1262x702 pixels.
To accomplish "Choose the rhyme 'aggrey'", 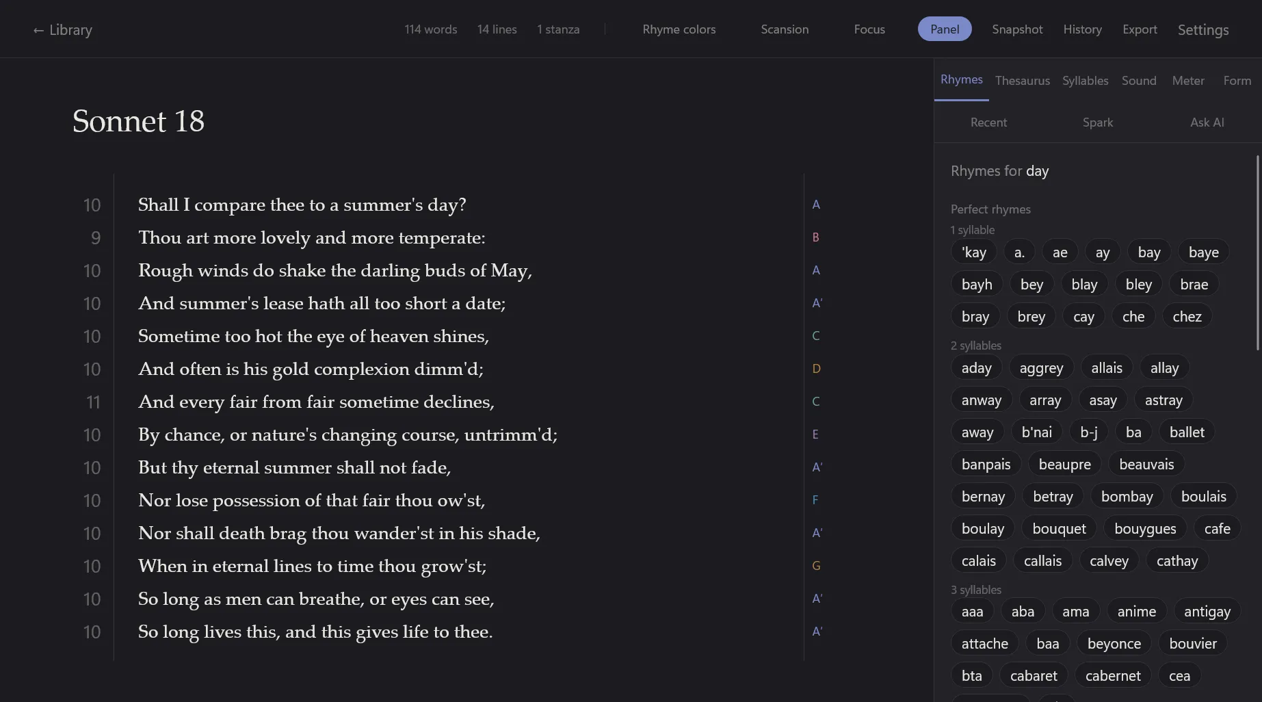I will click(x=1041, y=368).
